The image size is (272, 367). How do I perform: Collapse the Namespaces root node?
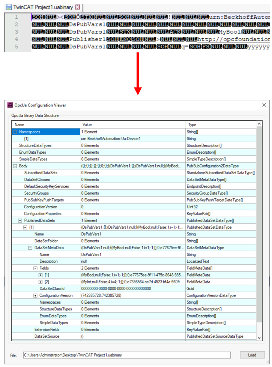coord(15,132)
